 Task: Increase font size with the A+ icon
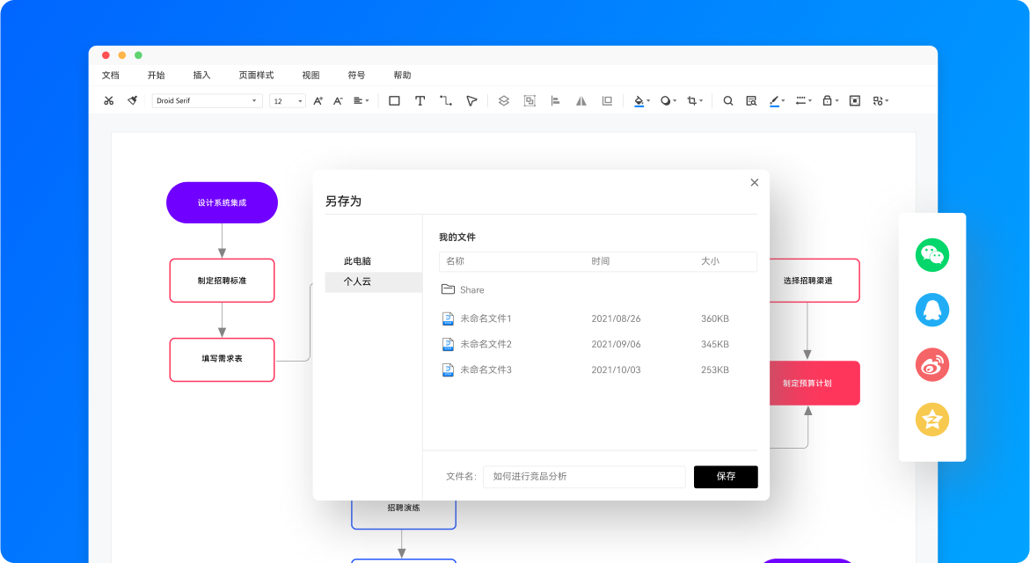318,100
